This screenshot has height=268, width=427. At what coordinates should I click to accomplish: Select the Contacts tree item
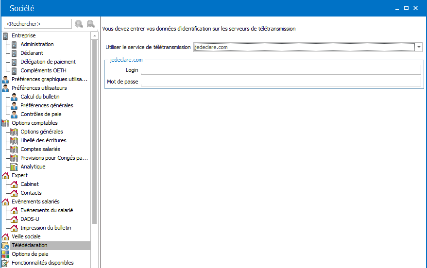pyautogui.click(x=31, y=193)
